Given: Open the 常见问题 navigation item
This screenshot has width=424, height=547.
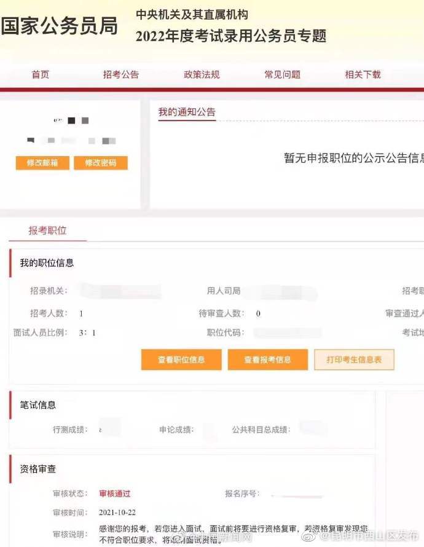Looking at the screenshot, I should pos(282,74).
